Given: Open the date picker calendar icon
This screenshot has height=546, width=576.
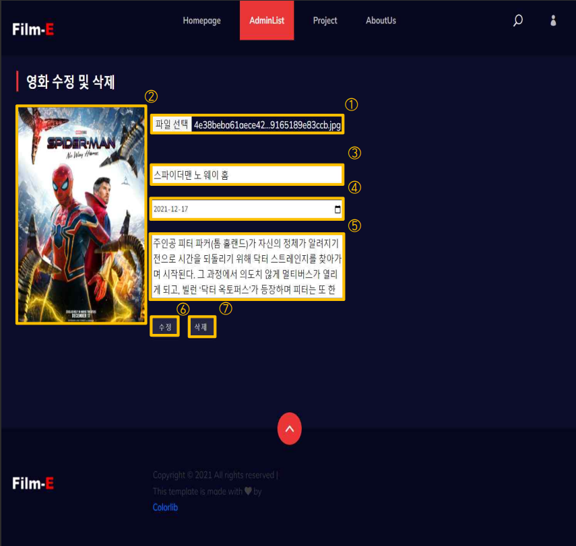Looking at the screenshot, I should 338,209.
